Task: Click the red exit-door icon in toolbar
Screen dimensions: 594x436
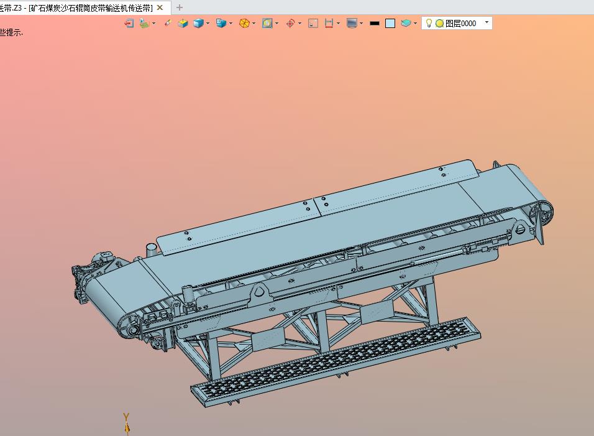Action: tap(129, 23)
